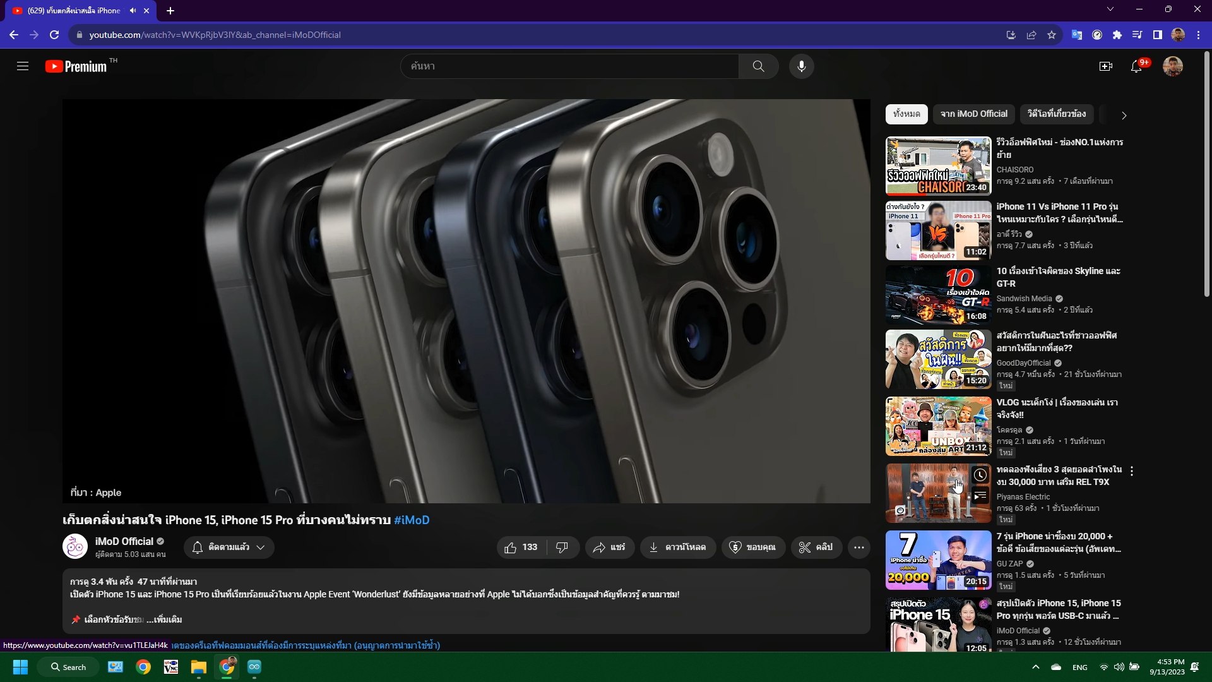Go back in the browser
Viewport: 1212px width, 682px height.
[x=14, y=35]
